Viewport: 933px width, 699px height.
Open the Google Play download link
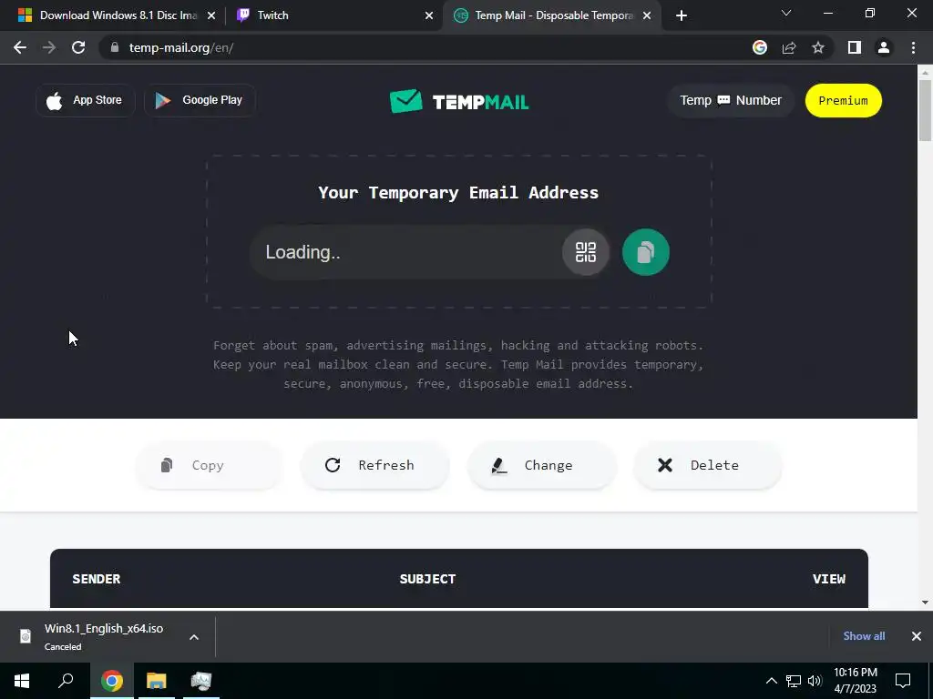click(x=200, y=100)
